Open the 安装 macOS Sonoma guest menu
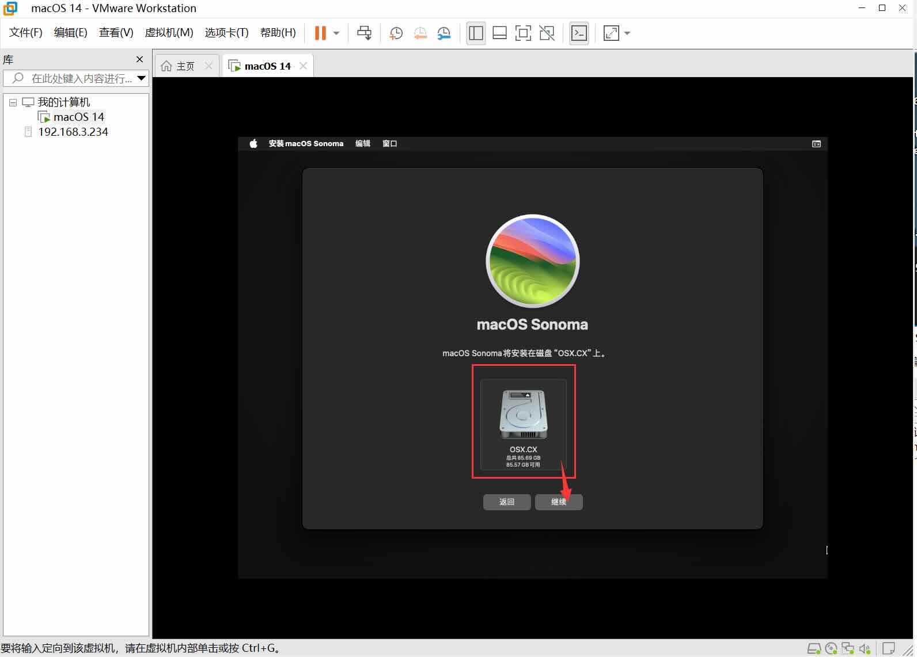Viewport: 917px width, 657px height. (306, 144)
